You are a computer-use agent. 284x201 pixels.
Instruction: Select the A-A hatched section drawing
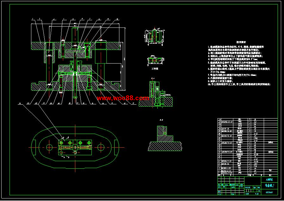click(x=155, y=94)
